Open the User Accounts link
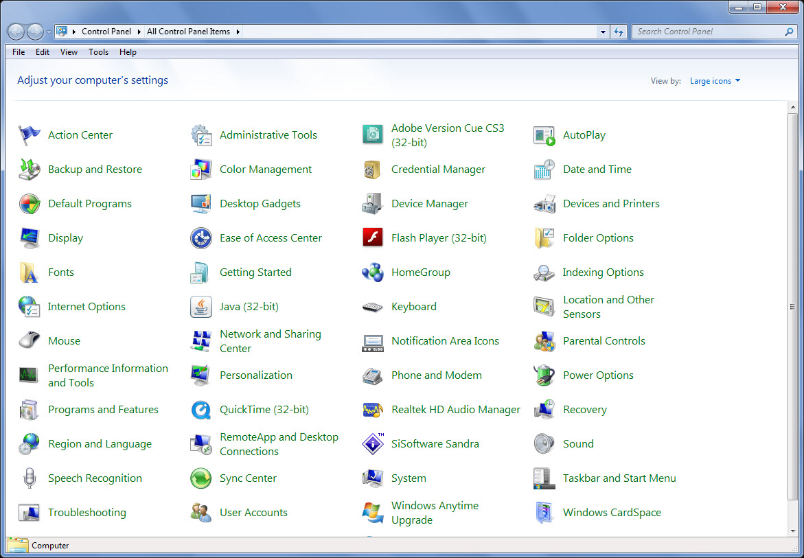The image size is (804, 558). 253,513
